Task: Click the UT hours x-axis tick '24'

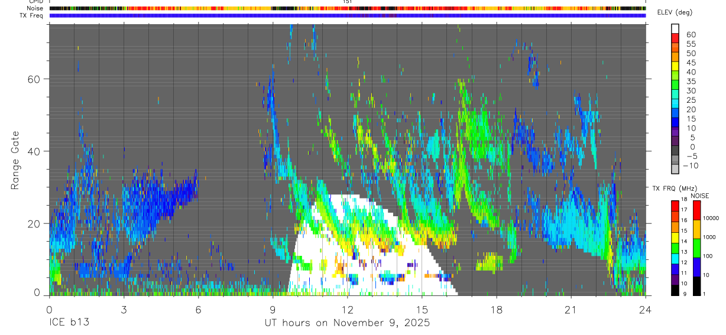Action: [645, 310]
